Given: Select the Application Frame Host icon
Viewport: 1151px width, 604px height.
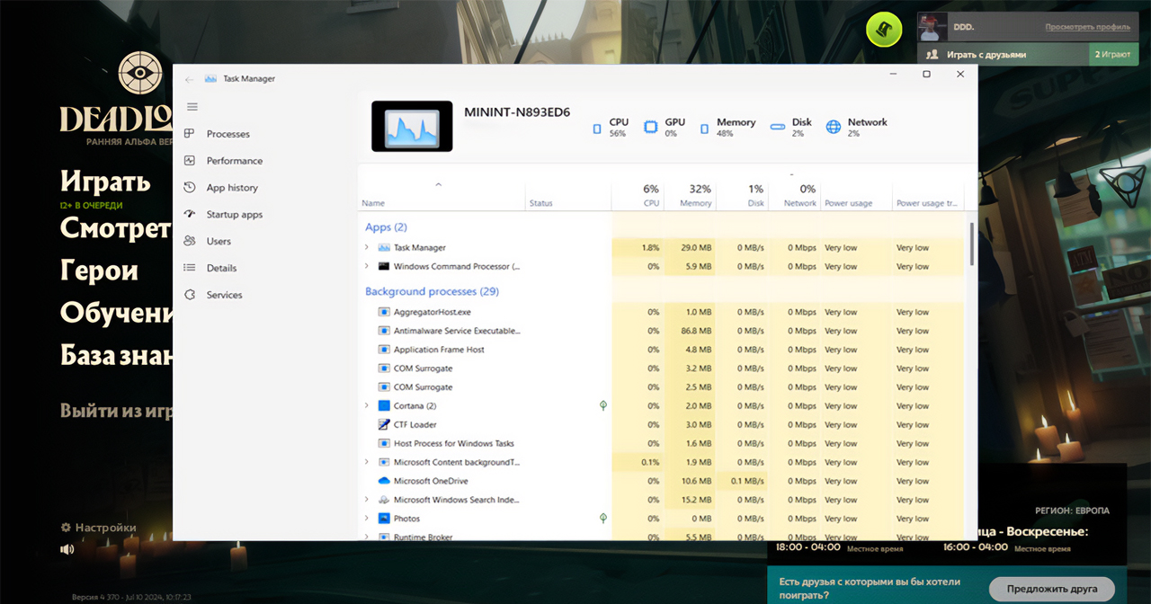Looking at the screenshot, I should [x=384, y=350].
